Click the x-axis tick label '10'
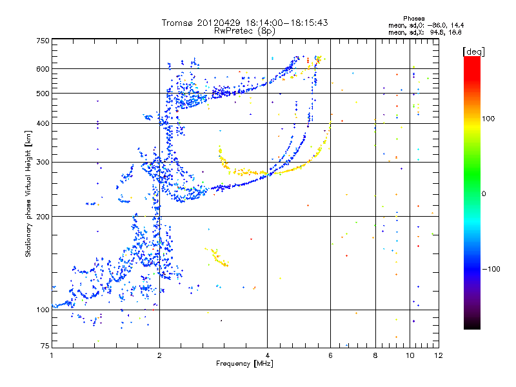This screenshot has height=387, width=516. tap(410, 355)
